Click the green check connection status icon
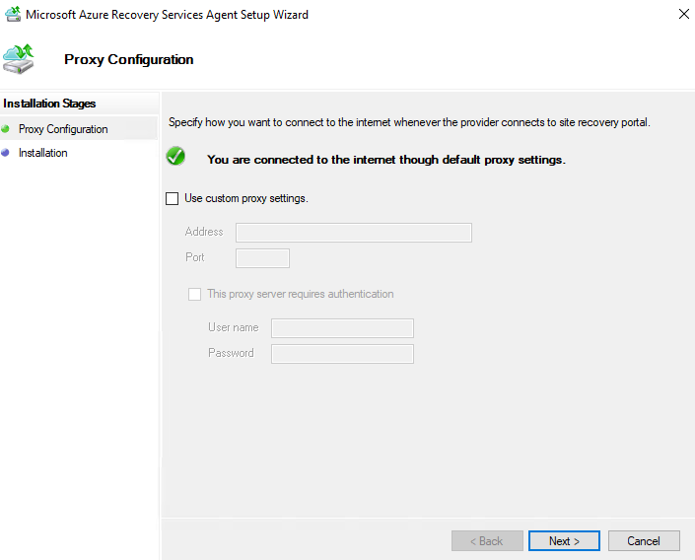Screen dimensions: 695x560 tap(175, 156)
